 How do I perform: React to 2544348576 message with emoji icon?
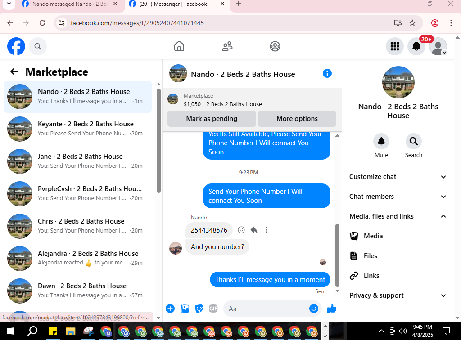[x=241, y=230]
